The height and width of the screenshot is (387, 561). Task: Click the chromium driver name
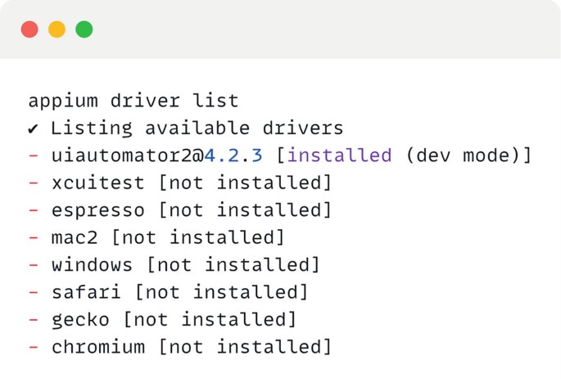point(98,347)
